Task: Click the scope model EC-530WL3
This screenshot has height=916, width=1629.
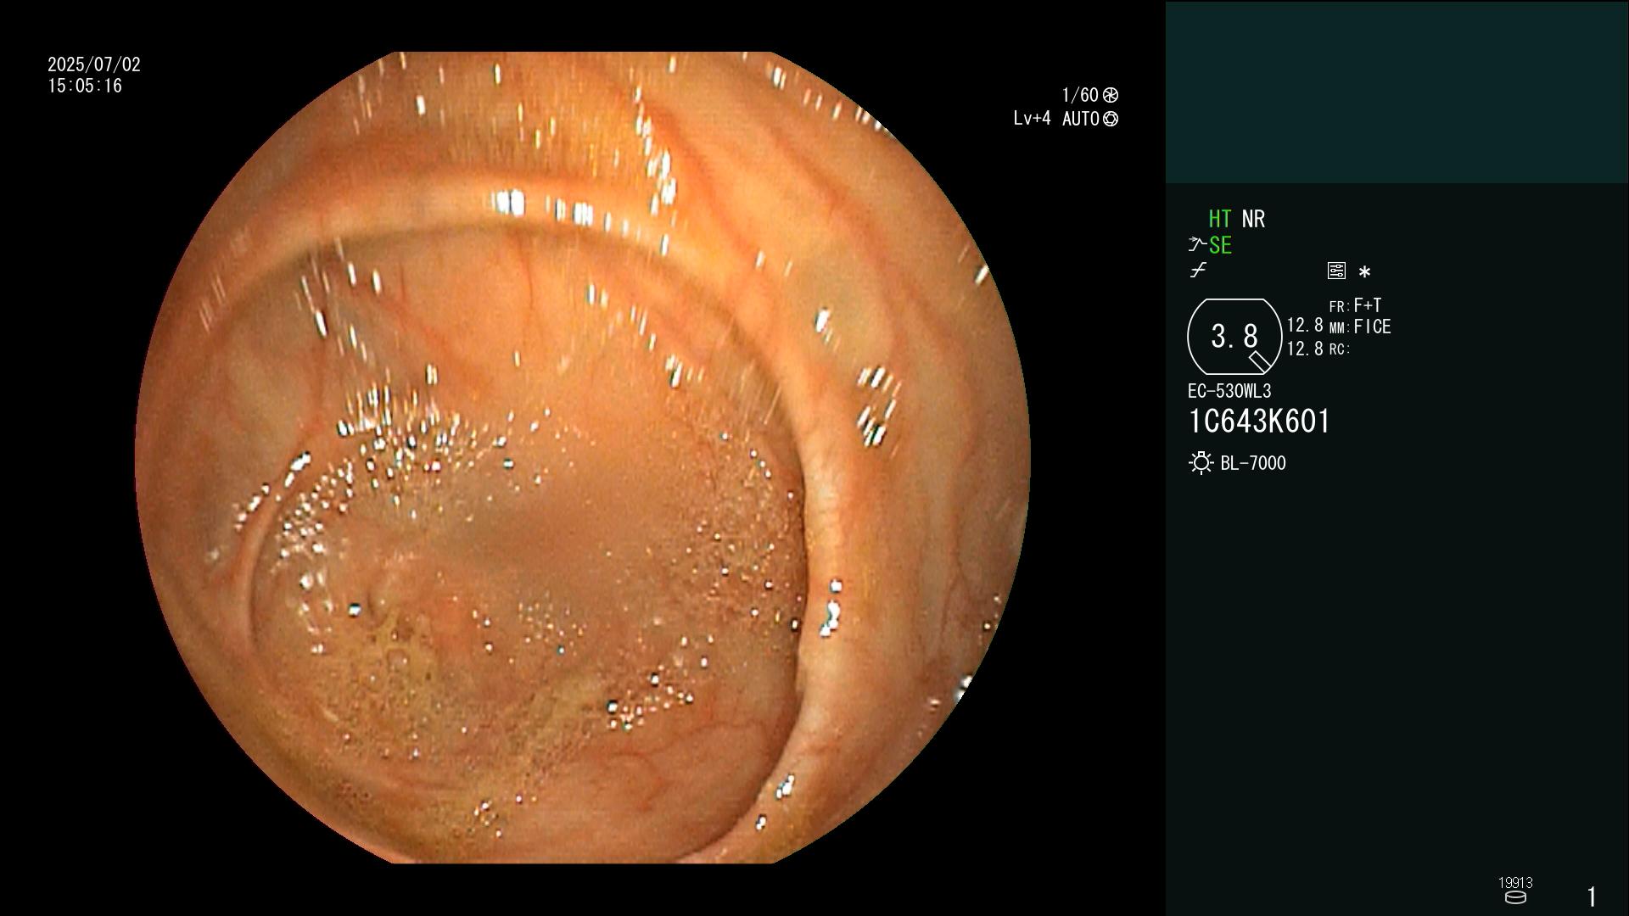Action: point(1229,391)
